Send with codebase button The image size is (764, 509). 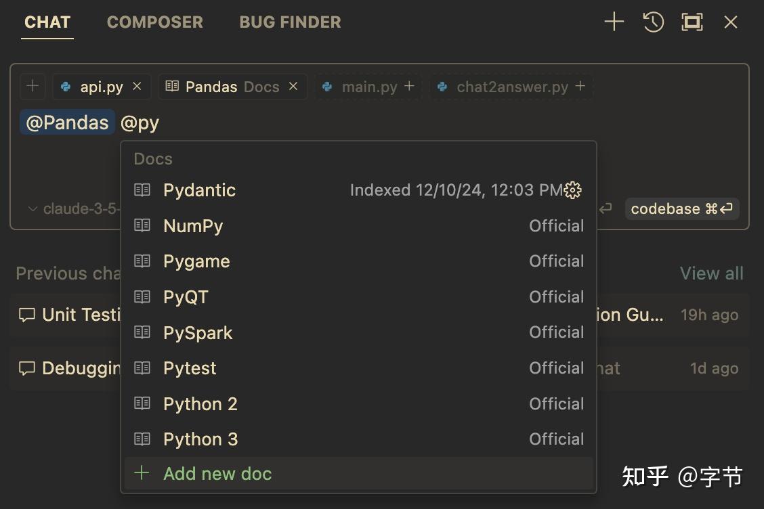[681, 209]
